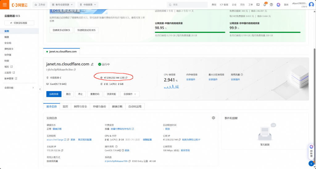Click 释放 link under 自动释放时间
Screen dimensions: 316x169
pyautogui.click(x=168, y=129)
